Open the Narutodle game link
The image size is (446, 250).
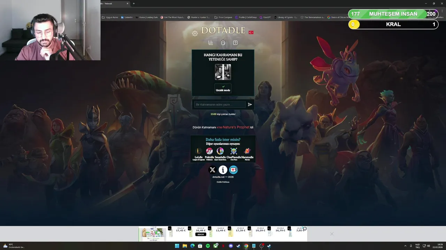(247, 153)
